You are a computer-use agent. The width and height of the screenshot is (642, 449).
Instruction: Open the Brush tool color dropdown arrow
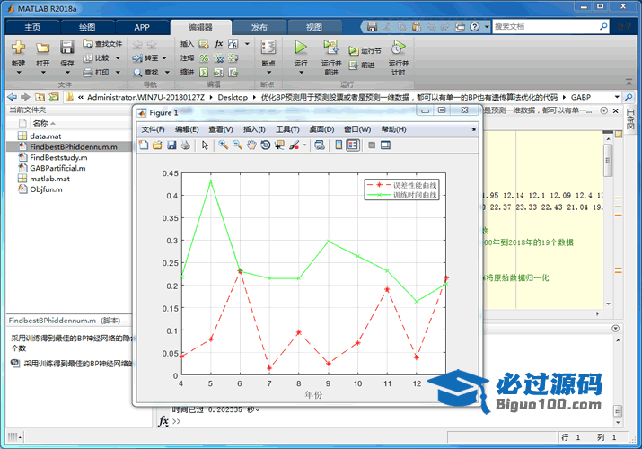[304, 145]
